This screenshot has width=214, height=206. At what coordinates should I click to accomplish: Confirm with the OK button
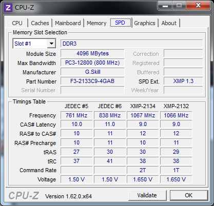[x=188, y=195]
